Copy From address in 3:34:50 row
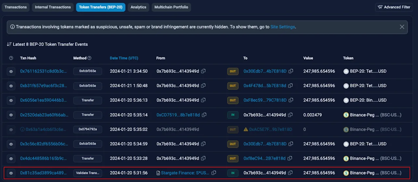Screen dimensions: 418x182 203,71
